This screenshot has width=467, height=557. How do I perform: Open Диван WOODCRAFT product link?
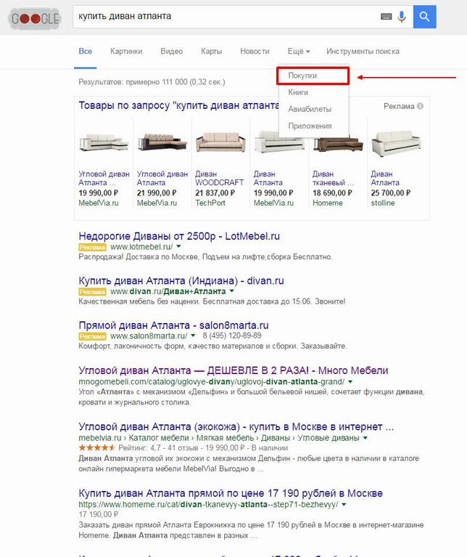(x=219, y=179)
